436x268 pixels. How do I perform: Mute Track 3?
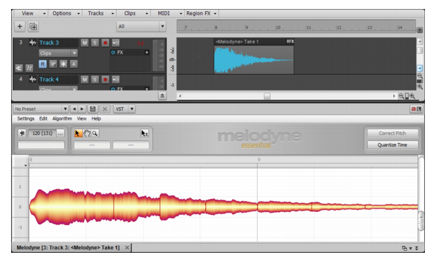click(84, 43)
